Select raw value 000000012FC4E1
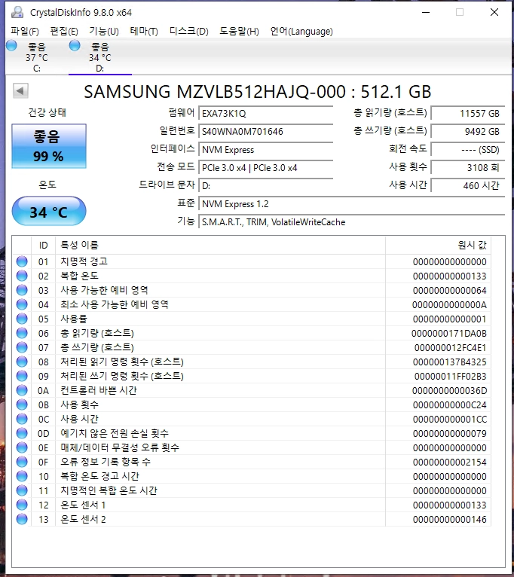This screenshot has height=577, width=514. 450,348
